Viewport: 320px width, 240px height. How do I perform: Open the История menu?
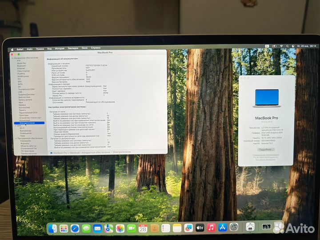click(x=60, y=48)
